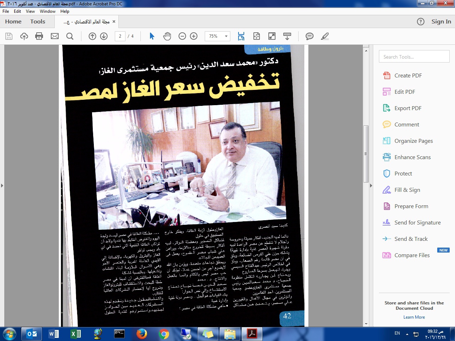This screenshot has width=455, height=341.
Task: Zoom in with the plus icon
Action: (194, 36)
